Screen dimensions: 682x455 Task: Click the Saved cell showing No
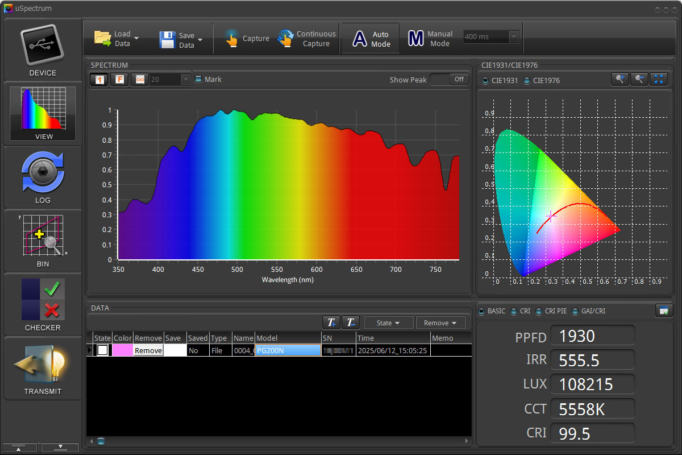198,350
